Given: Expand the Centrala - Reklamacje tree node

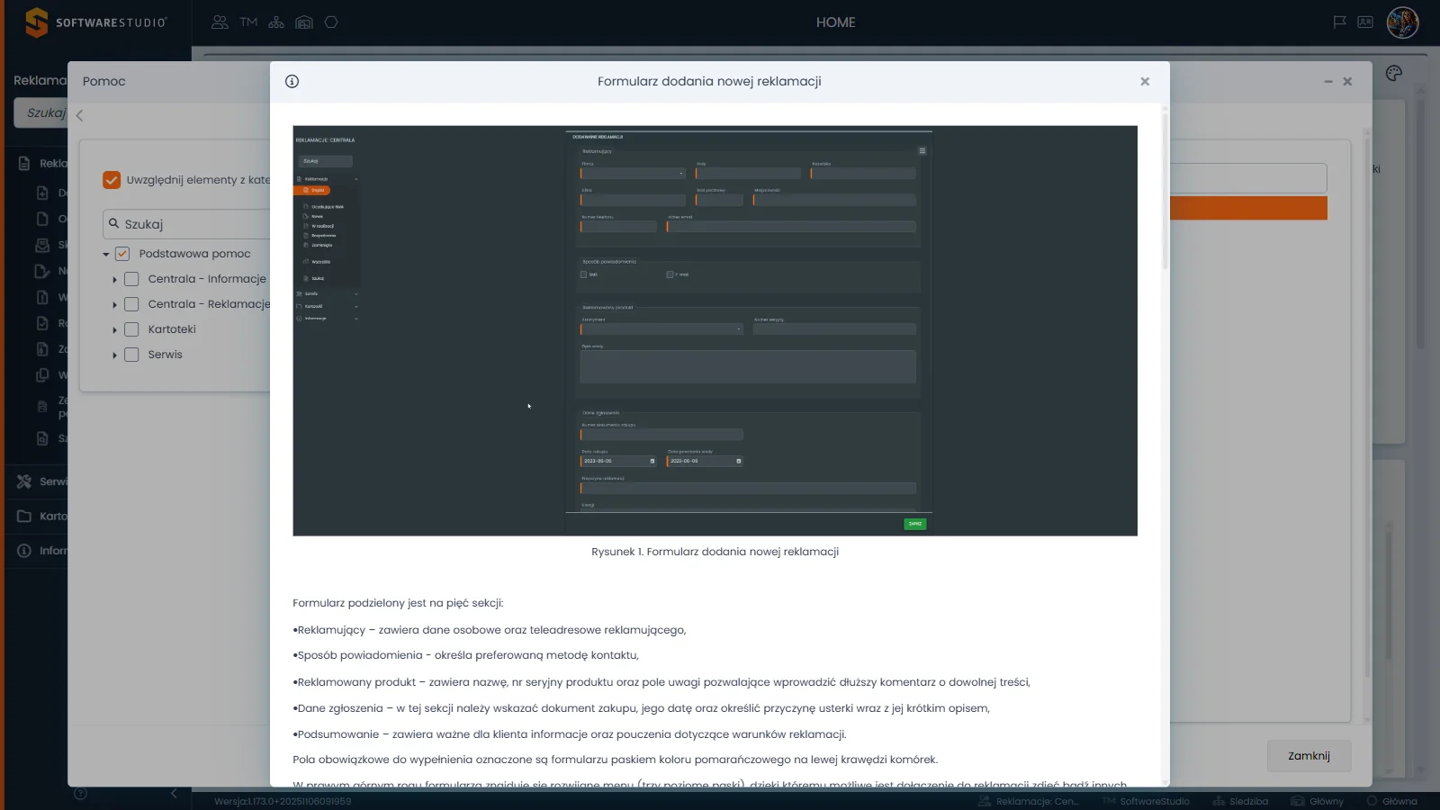Looking at the screenshot, I should tap(114, 305).
